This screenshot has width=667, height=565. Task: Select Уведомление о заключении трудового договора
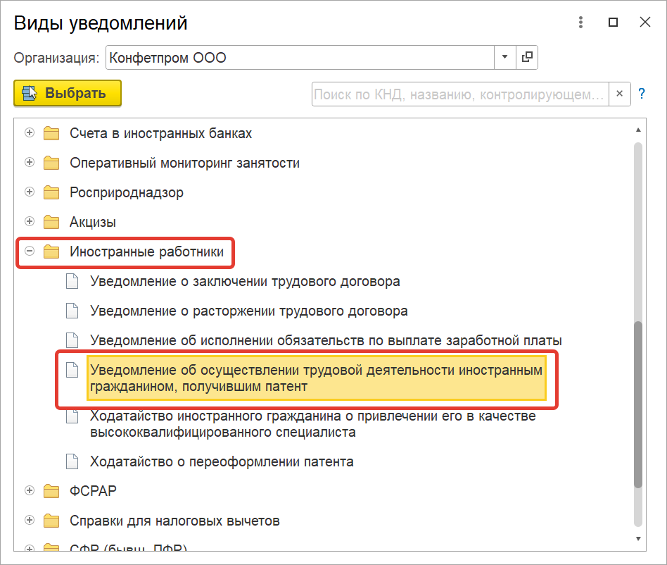[x=245, y=281]
